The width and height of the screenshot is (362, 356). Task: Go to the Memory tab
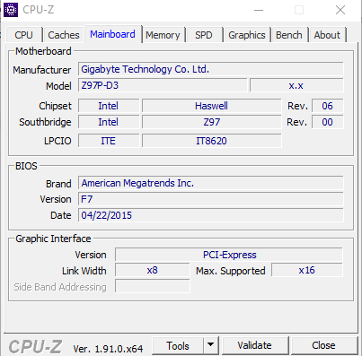tap(163, 35)
